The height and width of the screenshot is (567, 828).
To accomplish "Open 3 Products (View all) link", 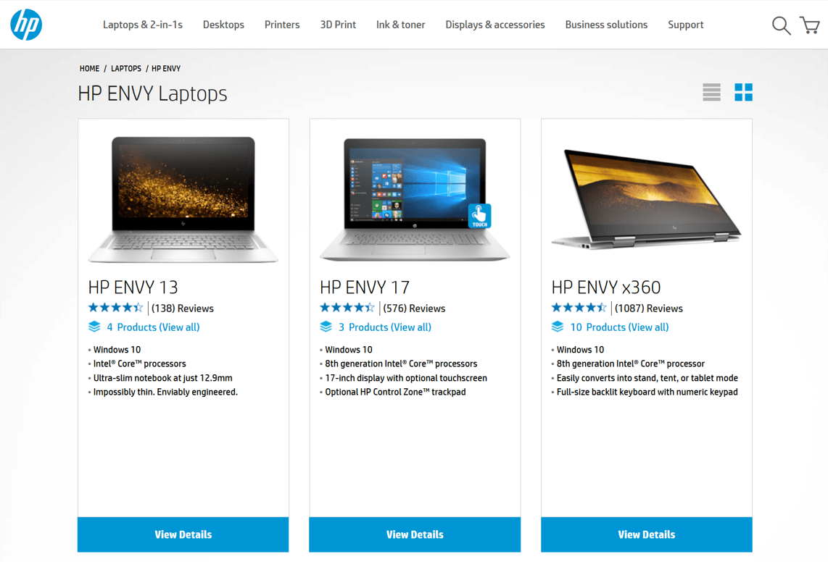I will coord(385,327).
